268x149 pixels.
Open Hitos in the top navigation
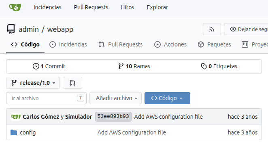pos(128,7)
